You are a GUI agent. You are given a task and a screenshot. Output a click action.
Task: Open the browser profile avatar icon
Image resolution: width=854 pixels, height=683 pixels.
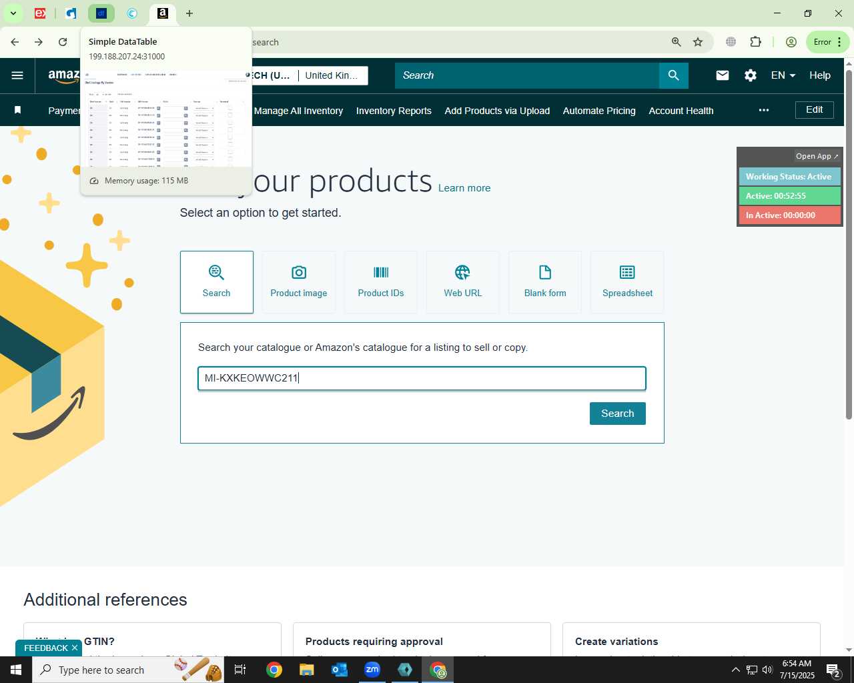point(791,42)
